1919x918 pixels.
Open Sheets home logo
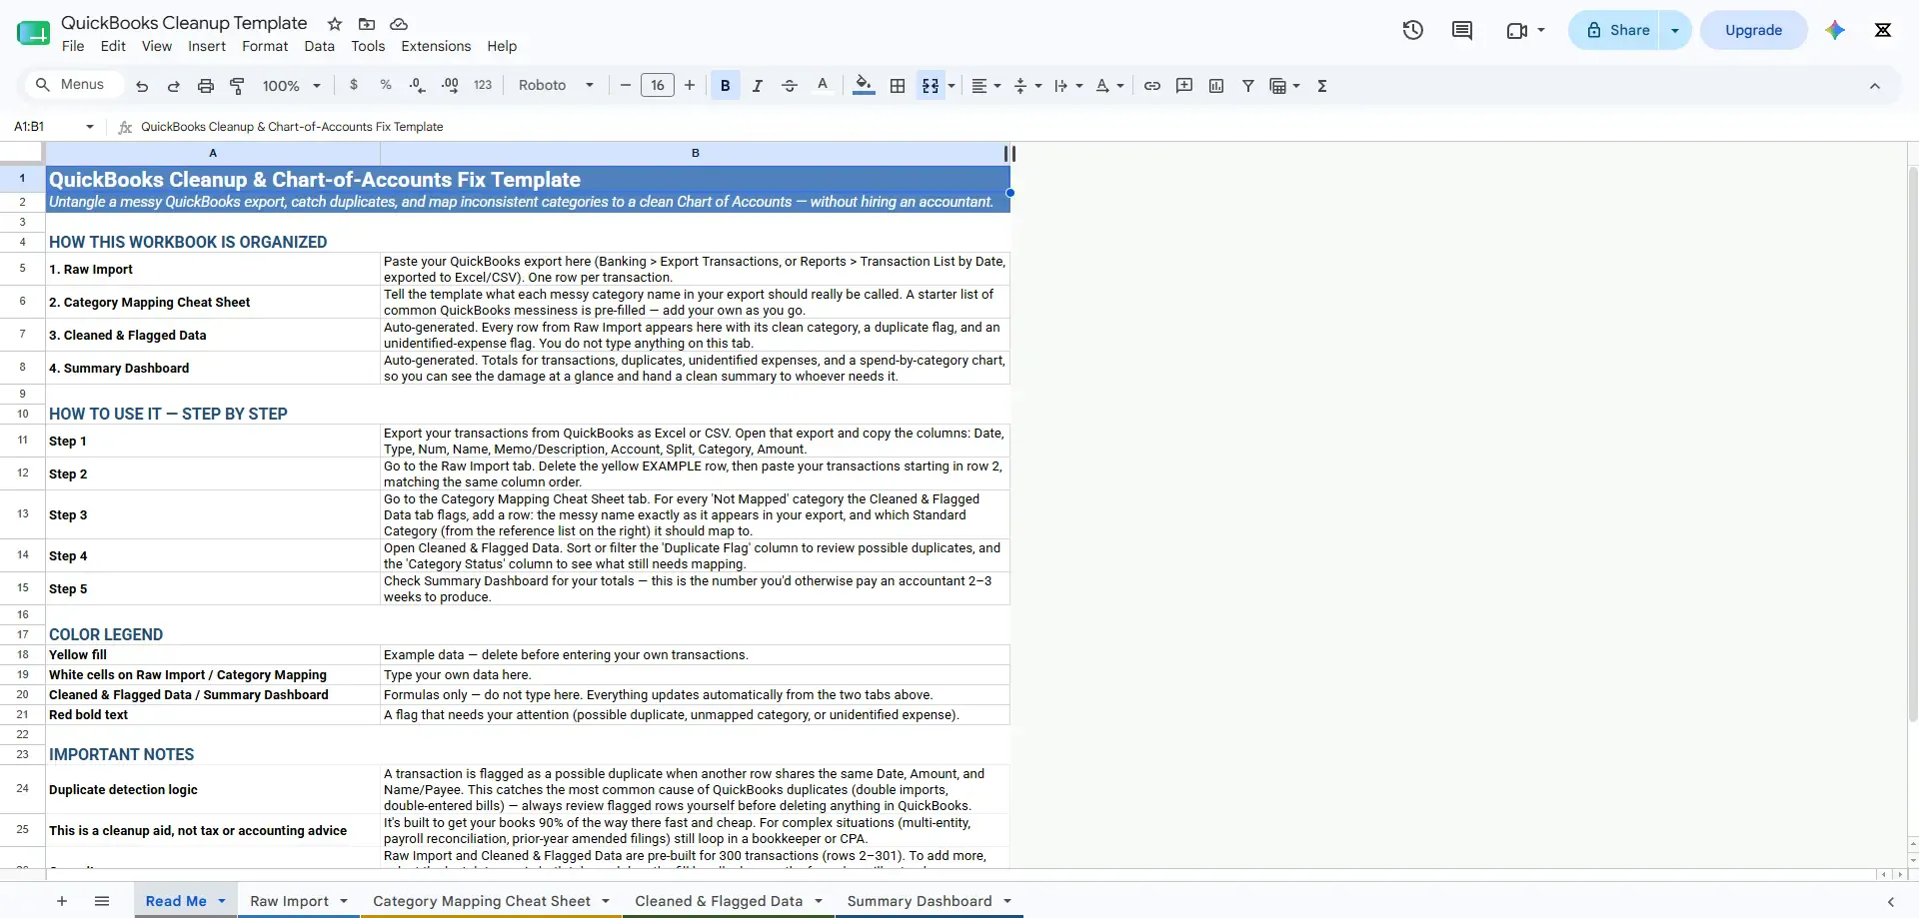pos(33,33)
